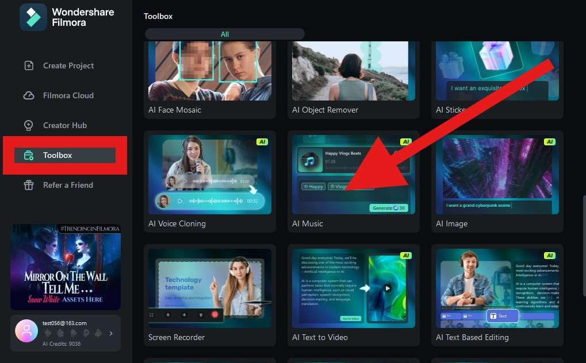The width and height of the screenshot is (586, 363).
Task: Click the Mirror On The Wall banner
Action: tap(66, 267)
